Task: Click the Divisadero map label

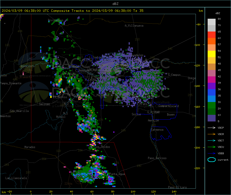Action: point(55,20)
